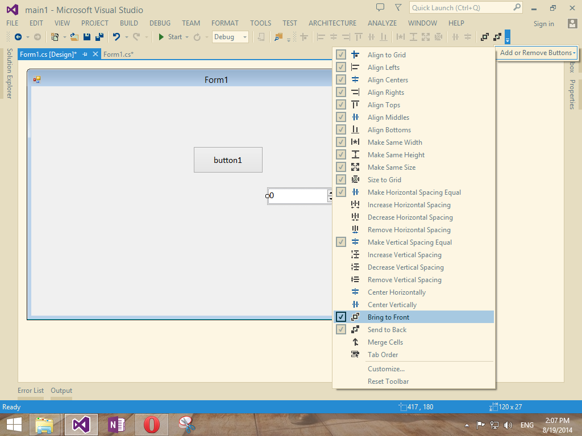Viewport: 582px width, 436px height.
Task: Toggle the Make Vertical Spacing Equal checkbox
Action: [341, 242]
